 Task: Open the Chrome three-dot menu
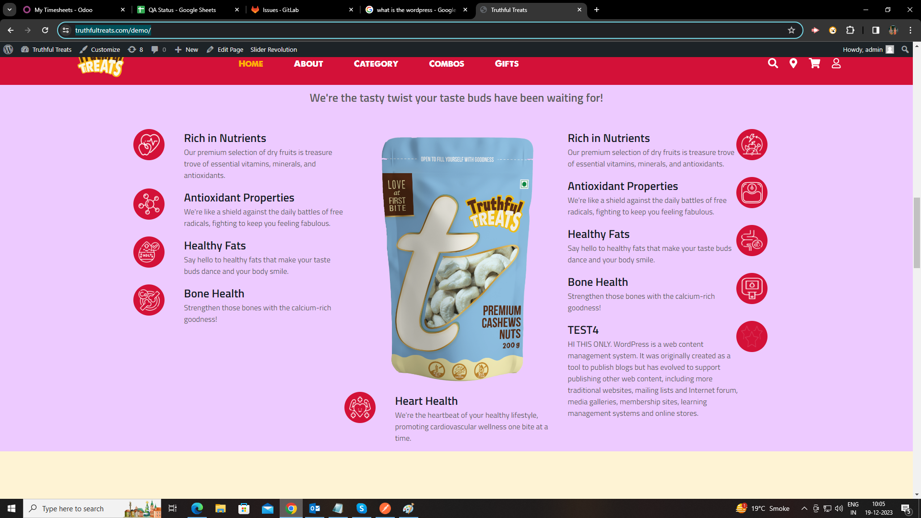[x=910, y=30]
